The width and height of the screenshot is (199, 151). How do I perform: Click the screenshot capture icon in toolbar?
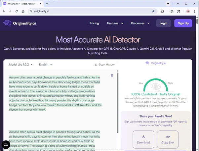[x=172, y=11]
